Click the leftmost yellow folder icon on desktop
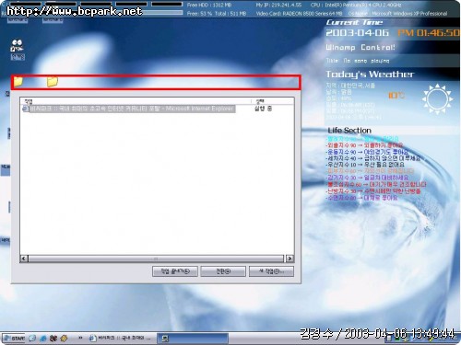461x345 pixels. pos(18,82)
